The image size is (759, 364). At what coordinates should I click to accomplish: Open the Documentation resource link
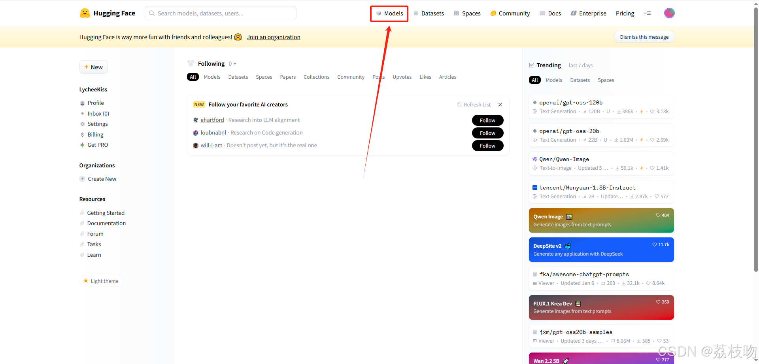tap(106, 223)
